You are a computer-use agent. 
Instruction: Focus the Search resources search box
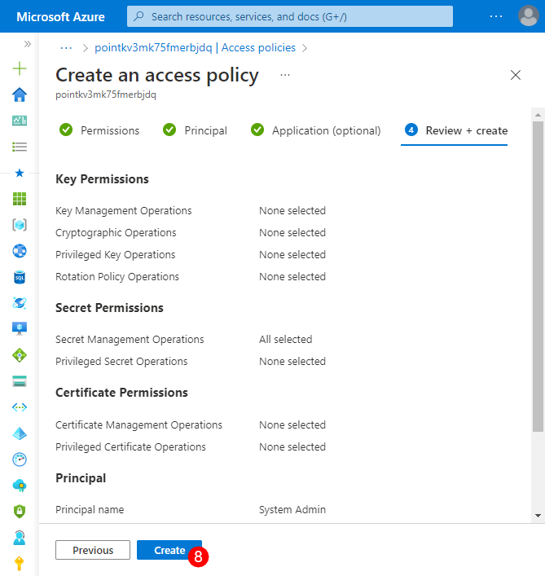290,16
